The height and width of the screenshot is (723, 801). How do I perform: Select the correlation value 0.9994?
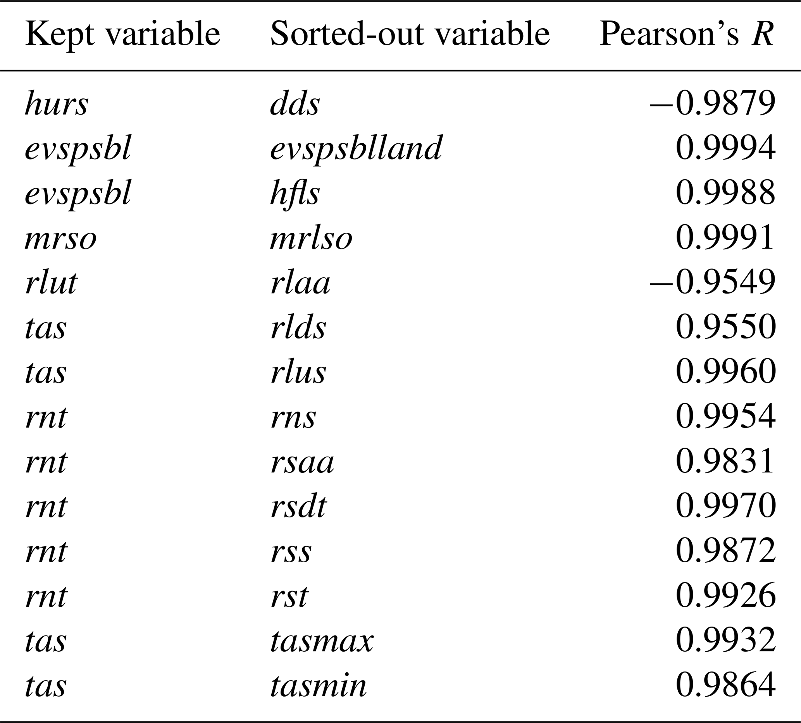click(x=725, y=148)
